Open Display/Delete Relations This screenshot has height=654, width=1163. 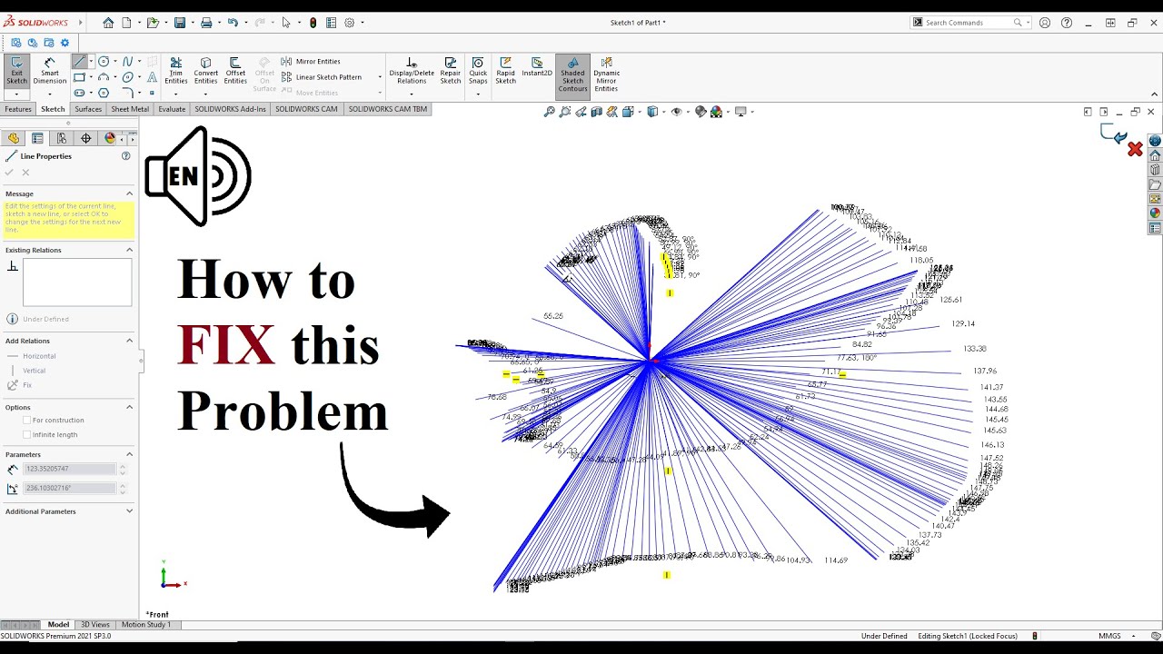pos(412,72)
